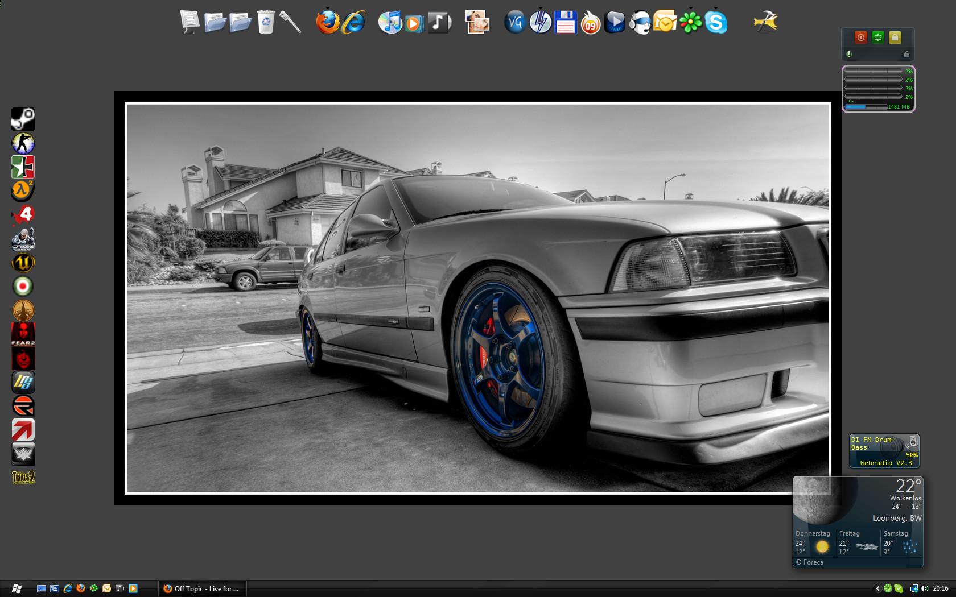Click the pipe wrench tool dock icon
Screen dimensions: 956x597
[x=290, y=22]
